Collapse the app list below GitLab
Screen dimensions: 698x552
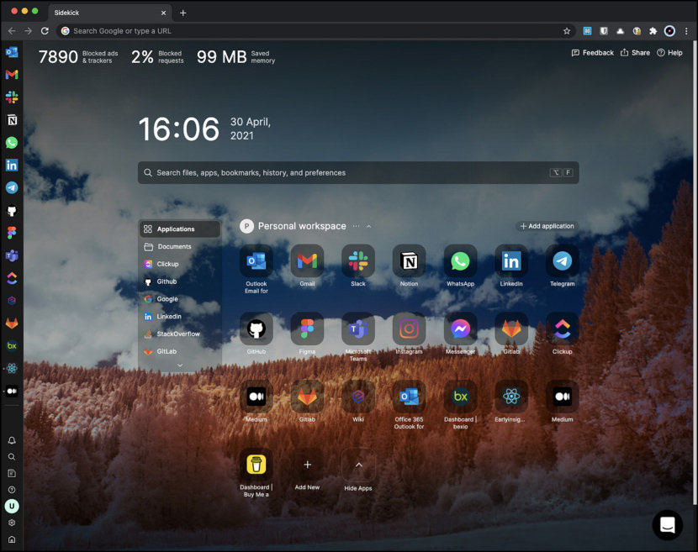click(x=179, y=365)
